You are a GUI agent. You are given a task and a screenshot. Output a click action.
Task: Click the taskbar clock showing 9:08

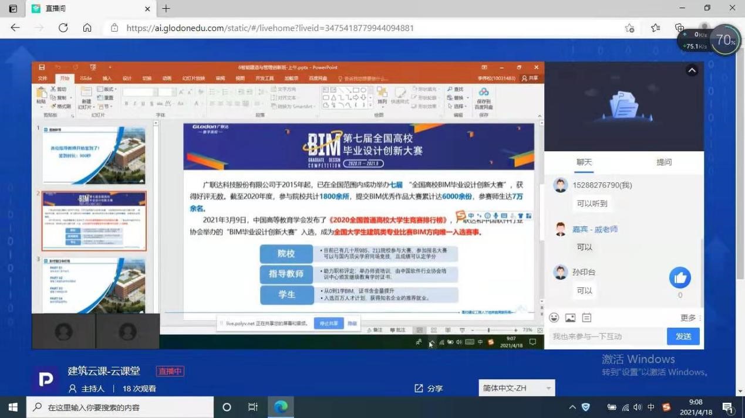pos(696,407)
